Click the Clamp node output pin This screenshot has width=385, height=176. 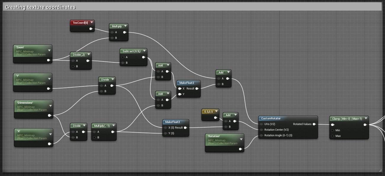pos(365,125)
